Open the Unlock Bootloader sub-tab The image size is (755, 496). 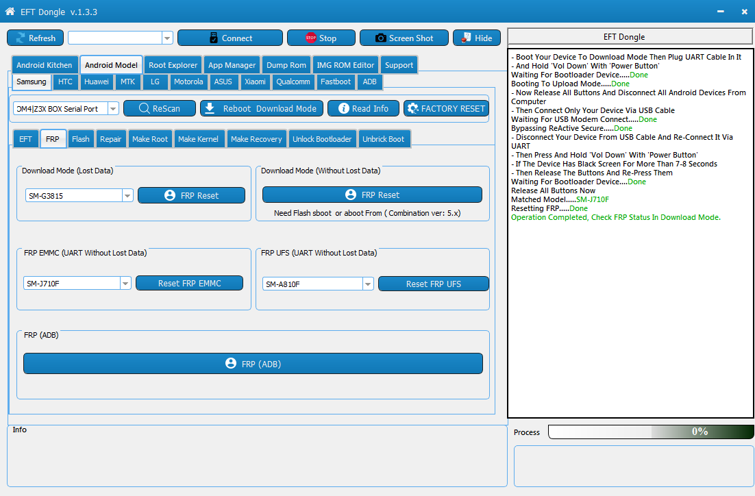(x=322, y=139)
